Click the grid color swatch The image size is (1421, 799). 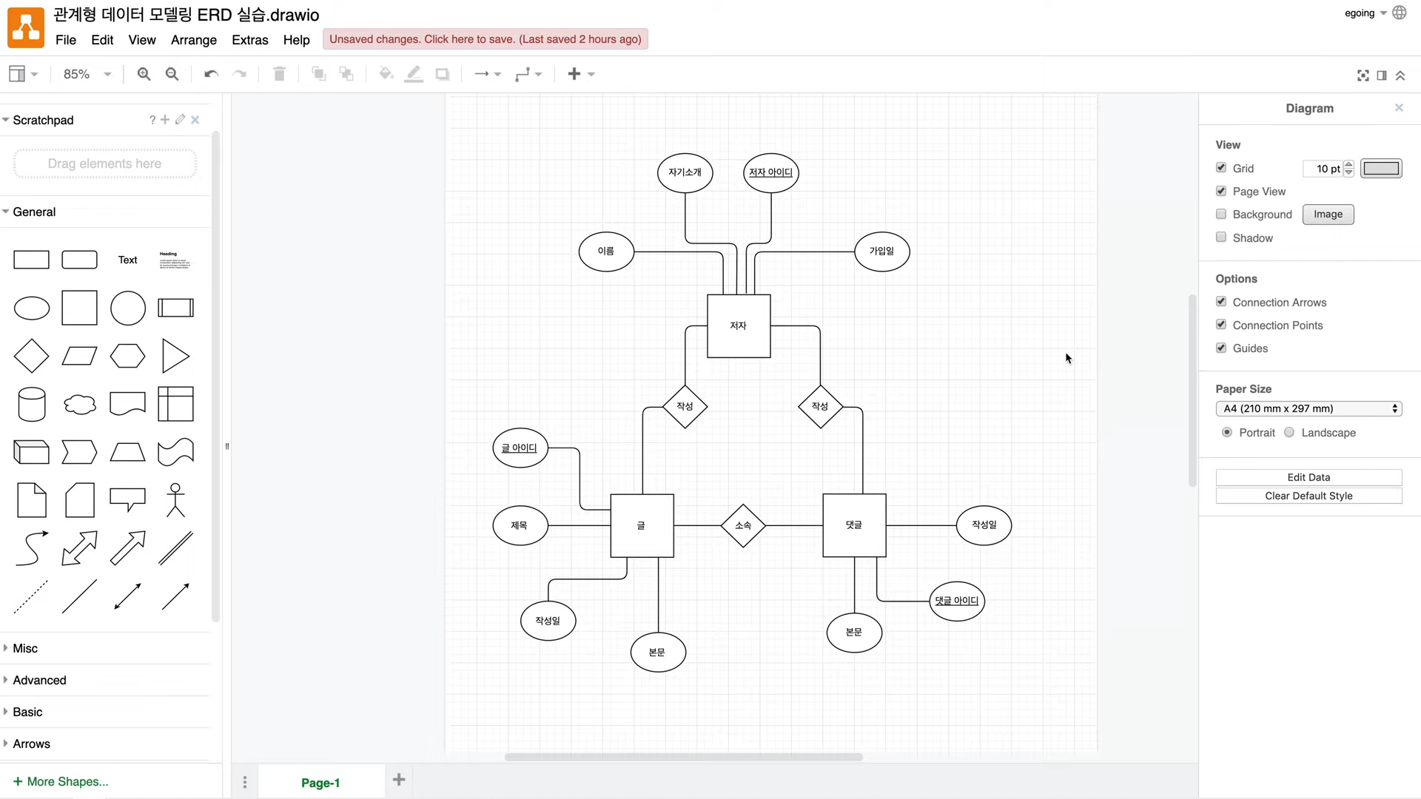click(x=1381, y=168)
